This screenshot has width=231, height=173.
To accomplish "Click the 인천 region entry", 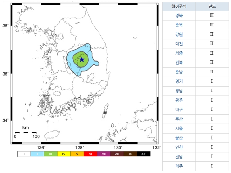I will pos(179,147).
